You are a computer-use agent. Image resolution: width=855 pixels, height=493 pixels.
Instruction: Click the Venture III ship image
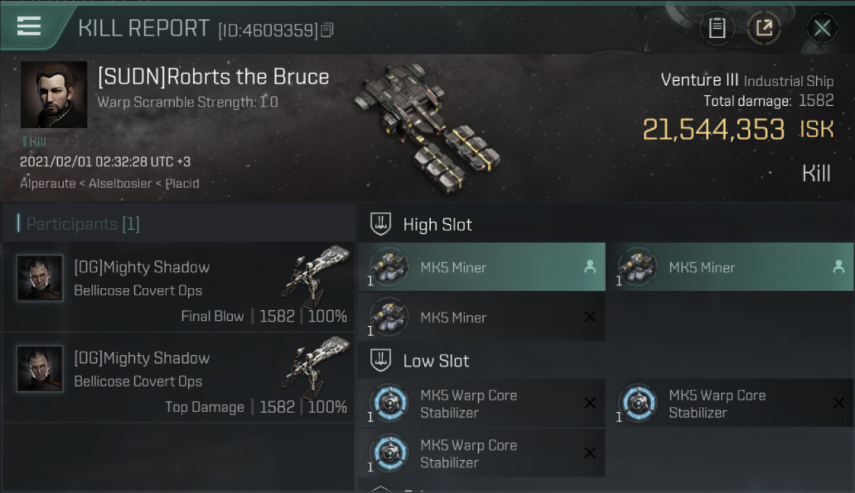[427, 126]
